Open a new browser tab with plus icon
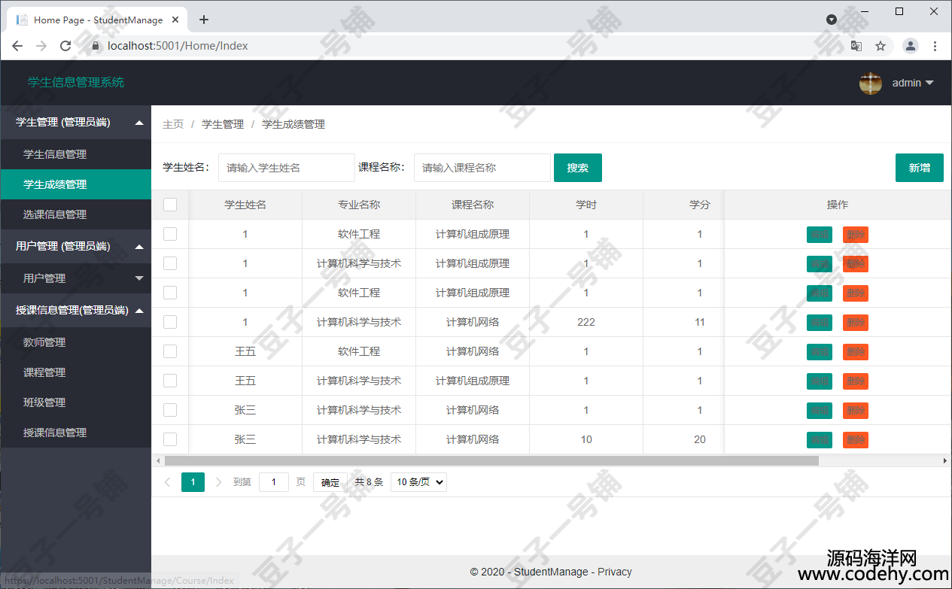 (204, 20)
